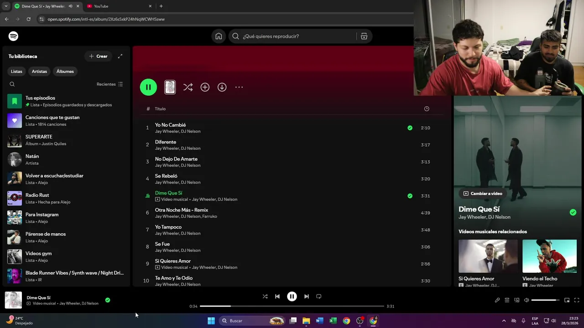Image resolution: width=584 pixels, height=328 pixels.
Task: Open mini player icon
Action: coord(567,300)
